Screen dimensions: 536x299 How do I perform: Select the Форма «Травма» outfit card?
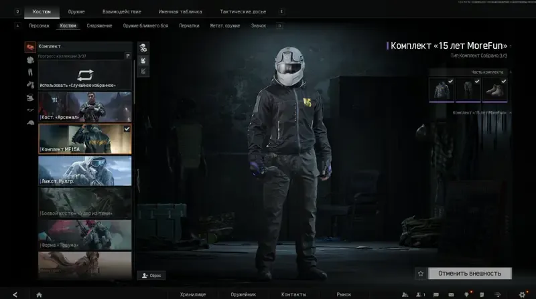pyautogui.click(x=85, y=235)
